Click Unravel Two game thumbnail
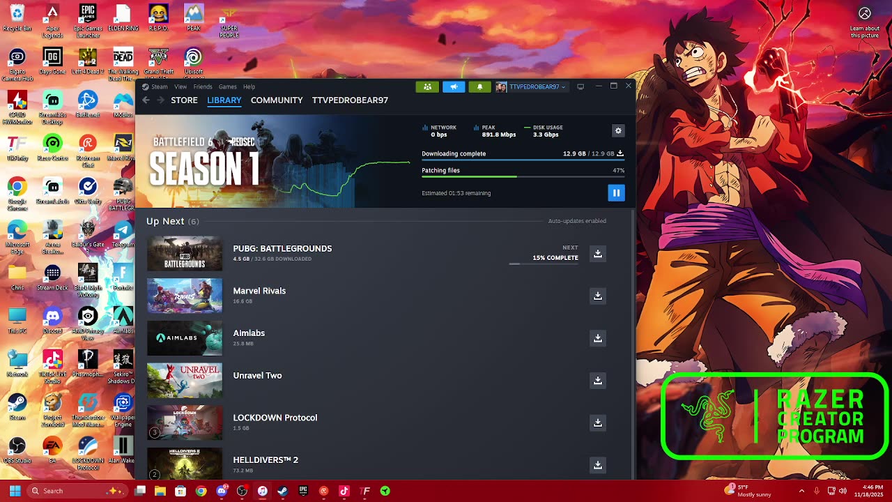The width and height of the screenshot is (892, 502). tap(185, 380)
